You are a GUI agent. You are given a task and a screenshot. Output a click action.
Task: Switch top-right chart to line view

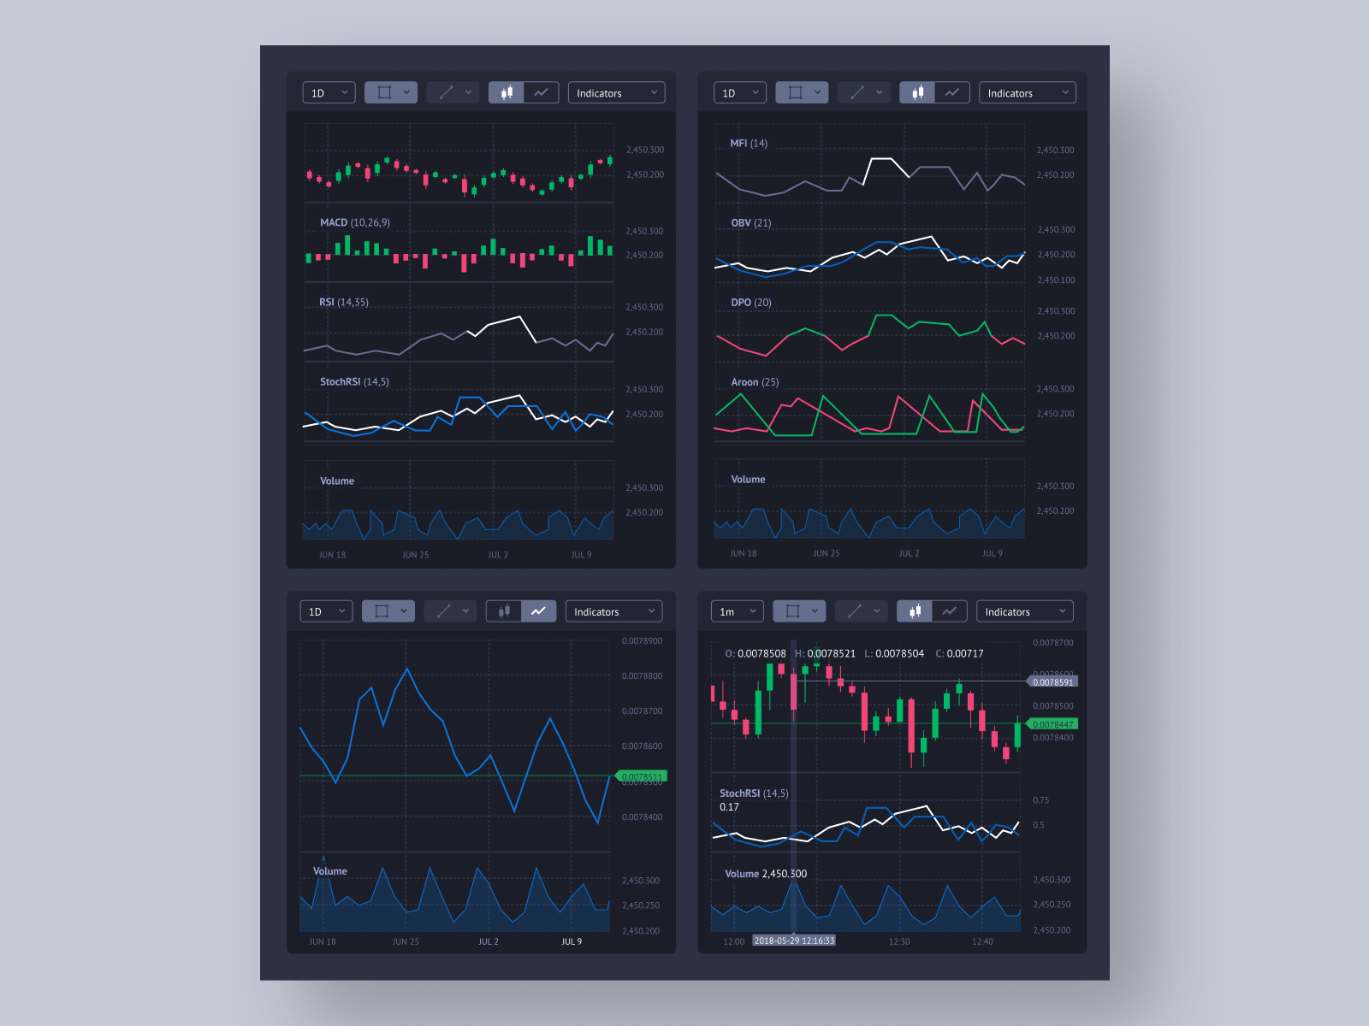[951, 92]
